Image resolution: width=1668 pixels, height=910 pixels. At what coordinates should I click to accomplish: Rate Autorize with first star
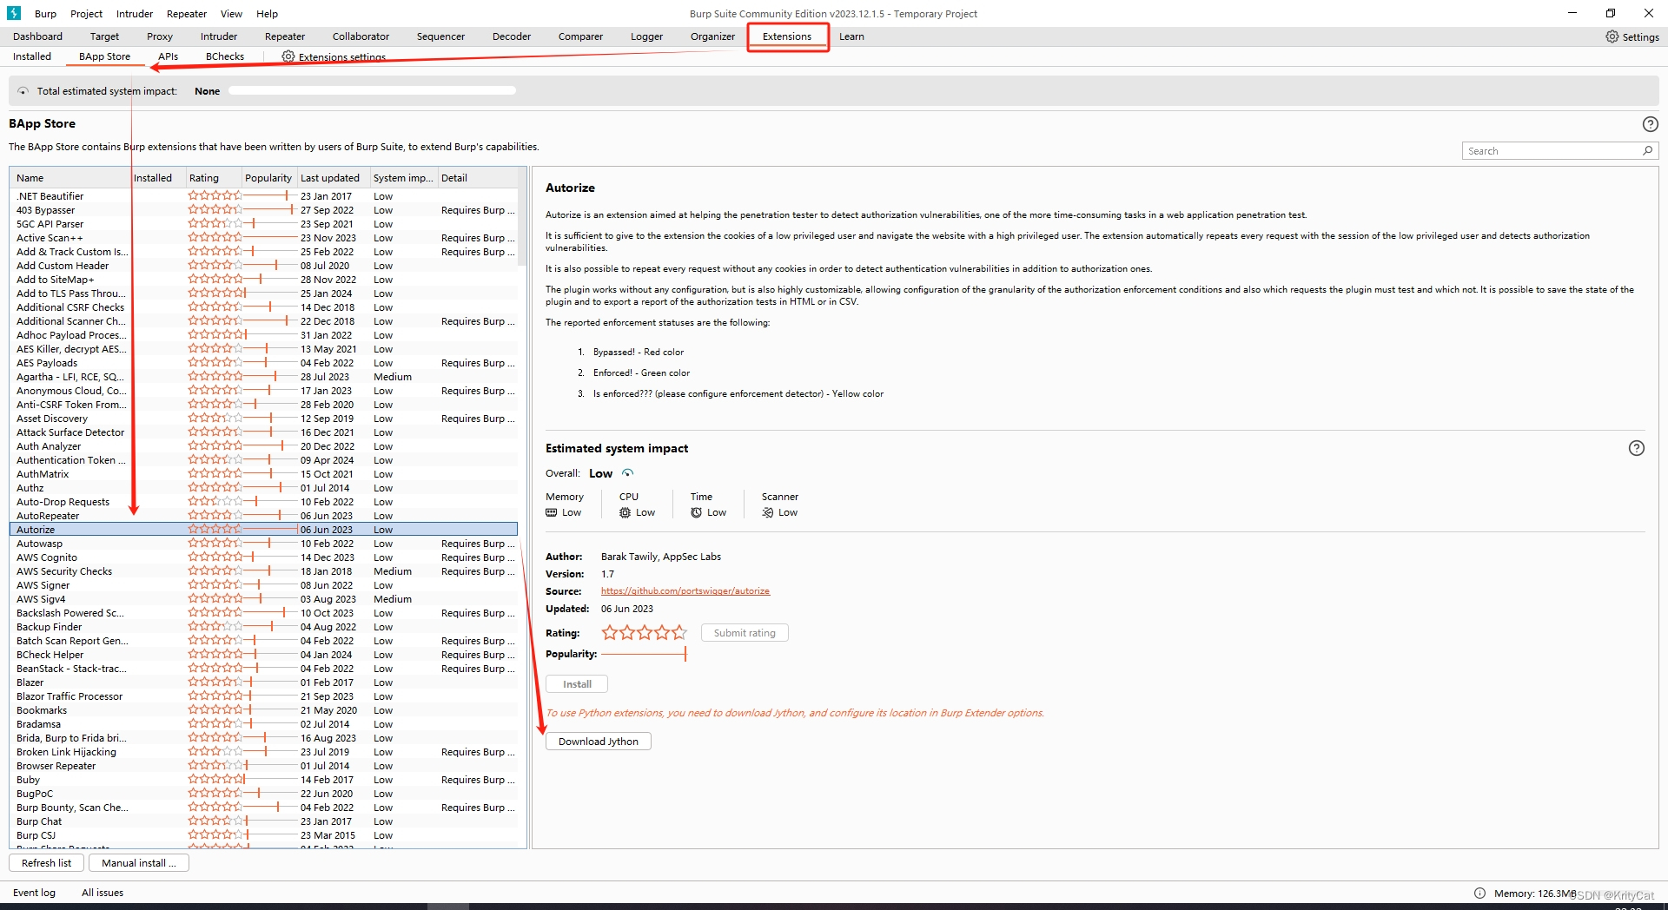610,633
